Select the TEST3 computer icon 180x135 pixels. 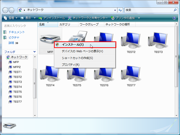158,43
